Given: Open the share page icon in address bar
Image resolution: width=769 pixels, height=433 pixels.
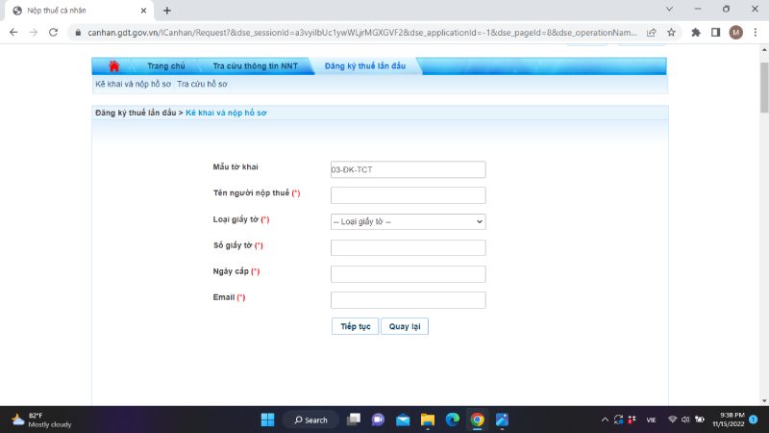Looking at the screenshot, I should [x=652, y=33].
